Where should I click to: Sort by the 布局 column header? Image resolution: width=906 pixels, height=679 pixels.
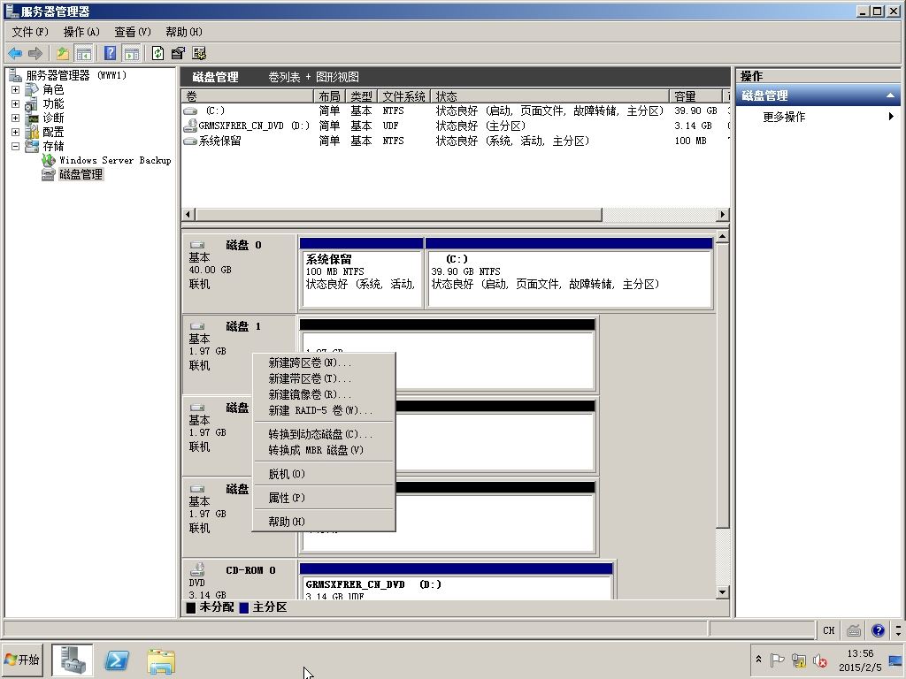[329, 96]
